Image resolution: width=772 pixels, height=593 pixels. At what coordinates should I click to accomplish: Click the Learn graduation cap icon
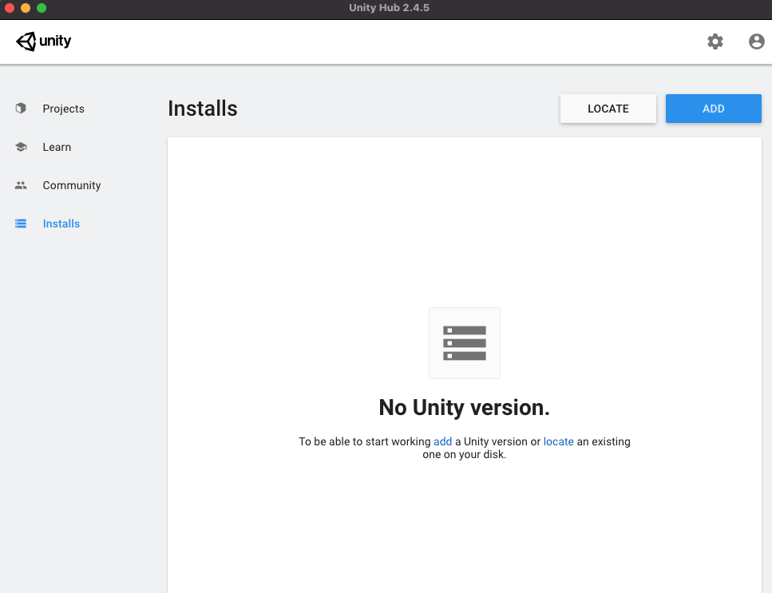(21, 147)
